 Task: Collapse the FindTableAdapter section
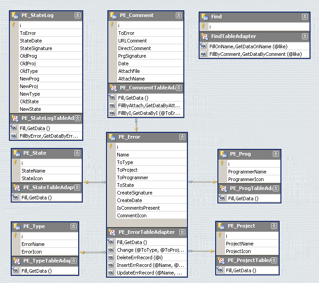[305, 37]
